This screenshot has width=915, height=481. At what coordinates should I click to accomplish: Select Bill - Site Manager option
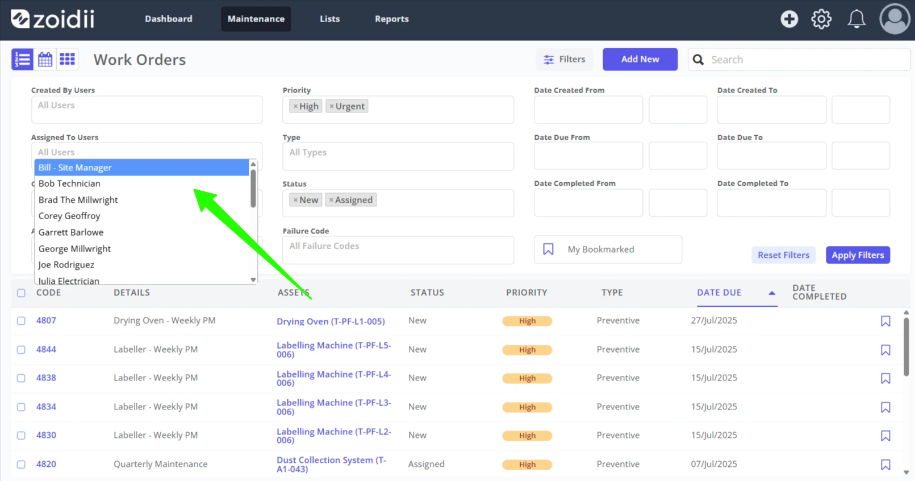tap(141, 168)
